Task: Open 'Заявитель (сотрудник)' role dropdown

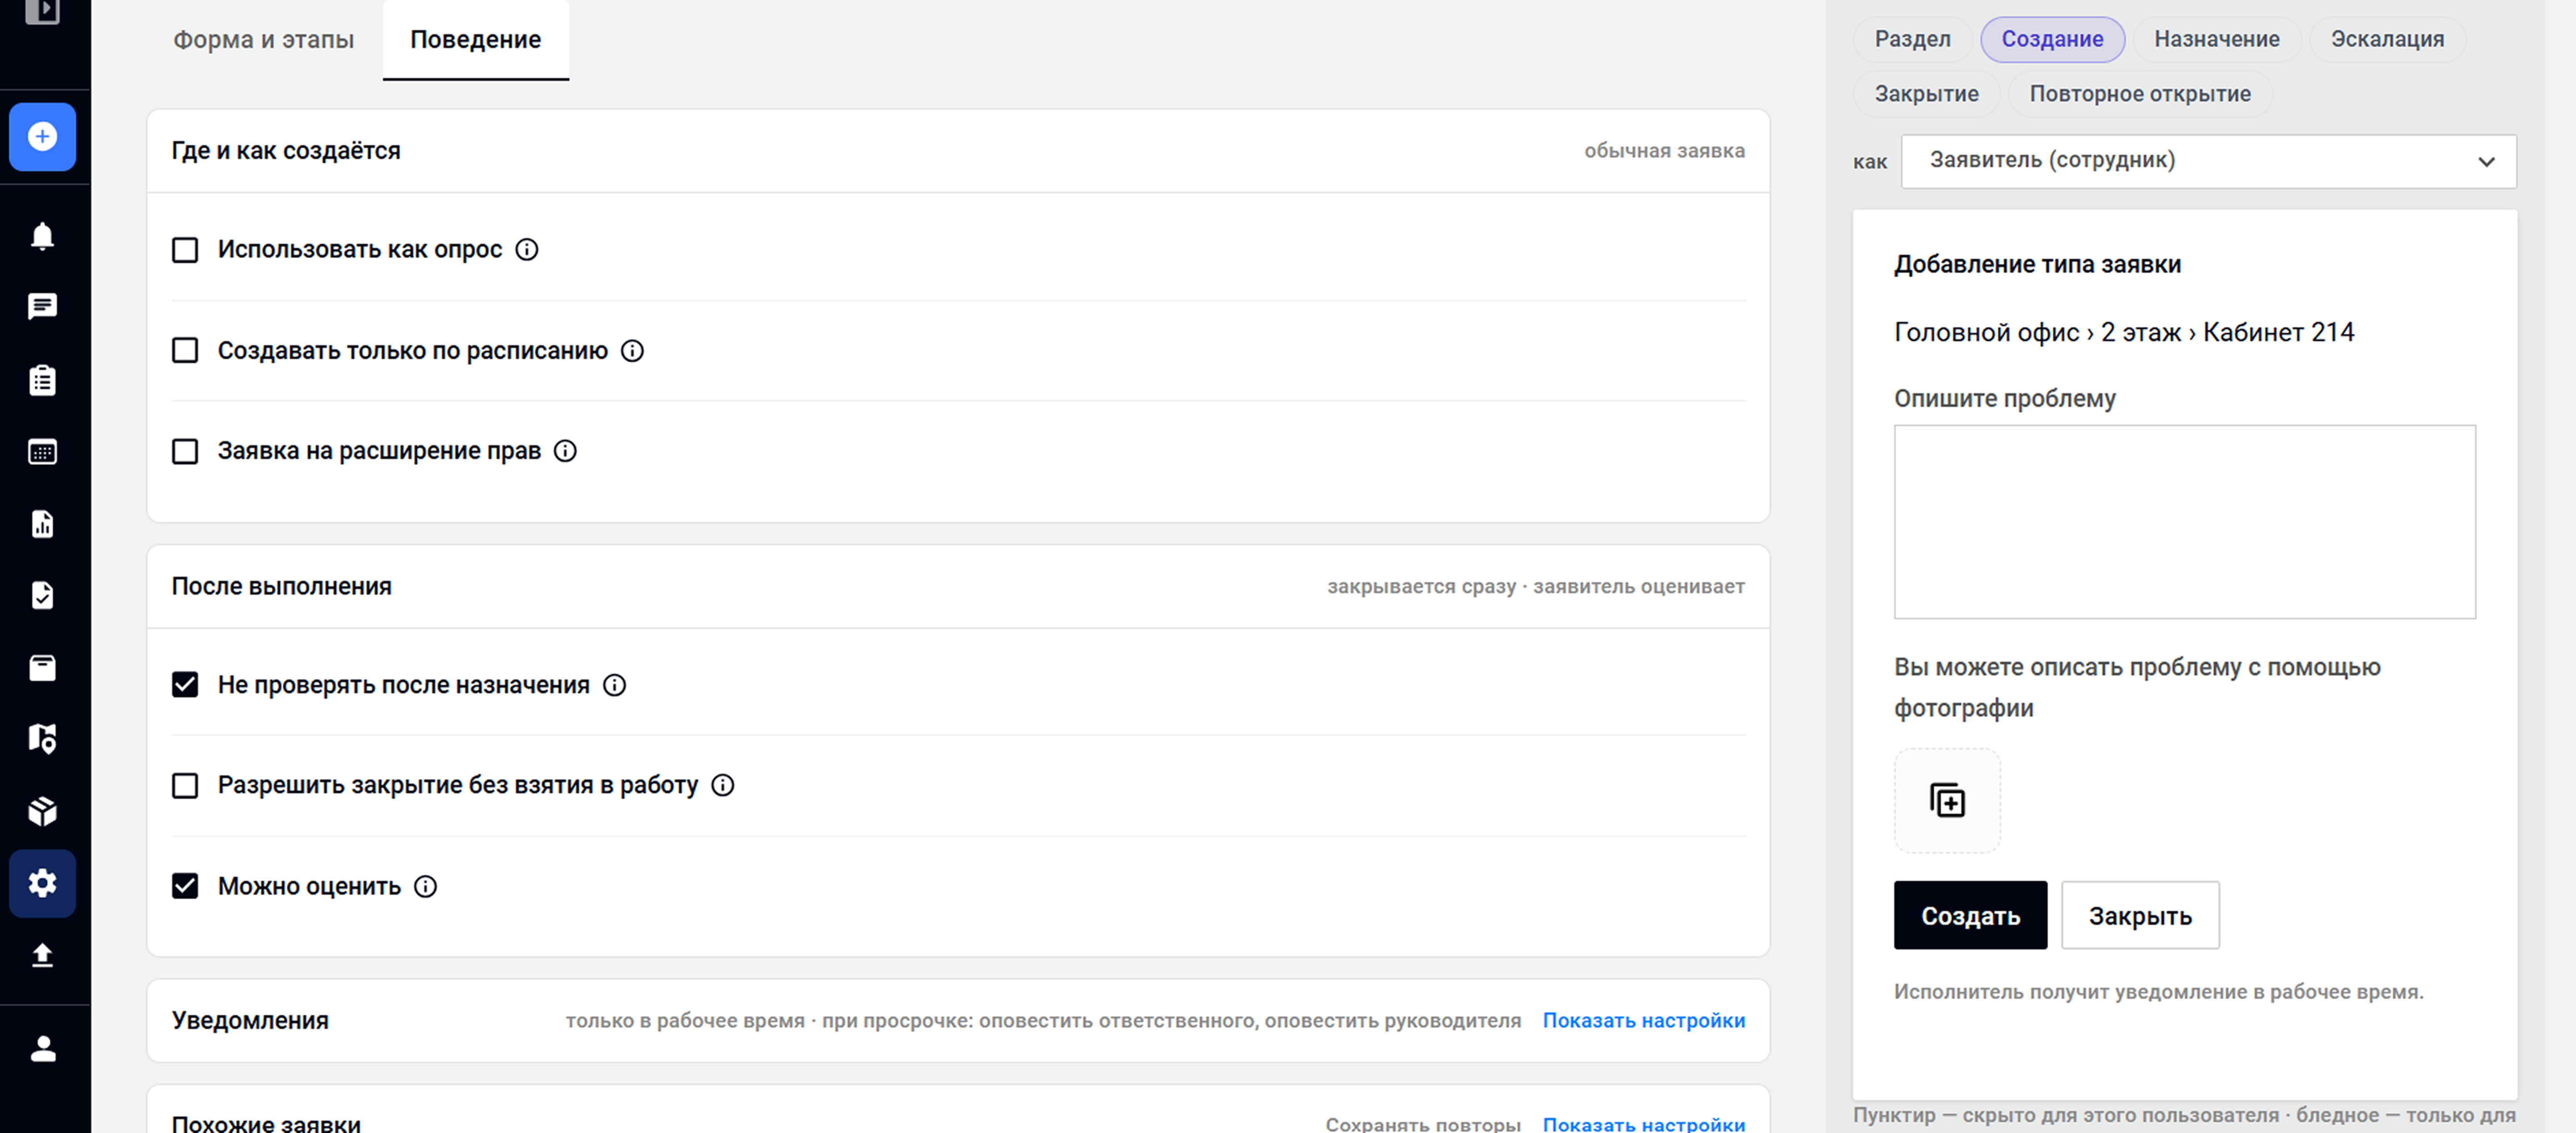Action: [2208, 161]
